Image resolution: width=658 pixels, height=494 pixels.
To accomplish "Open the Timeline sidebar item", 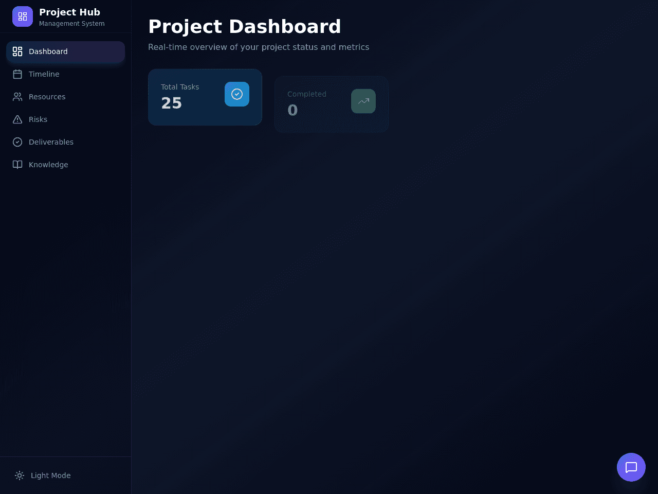I will 65,74.
